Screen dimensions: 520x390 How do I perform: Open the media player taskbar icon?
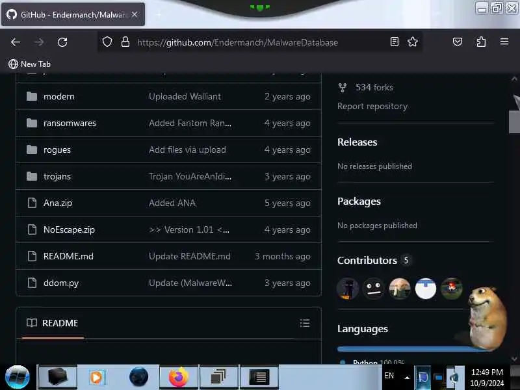tap(97, 377)
